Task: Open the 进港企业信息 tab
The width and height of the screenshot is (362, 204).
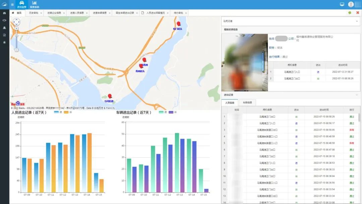Action: pyautogui.click(x=54, y=13)
